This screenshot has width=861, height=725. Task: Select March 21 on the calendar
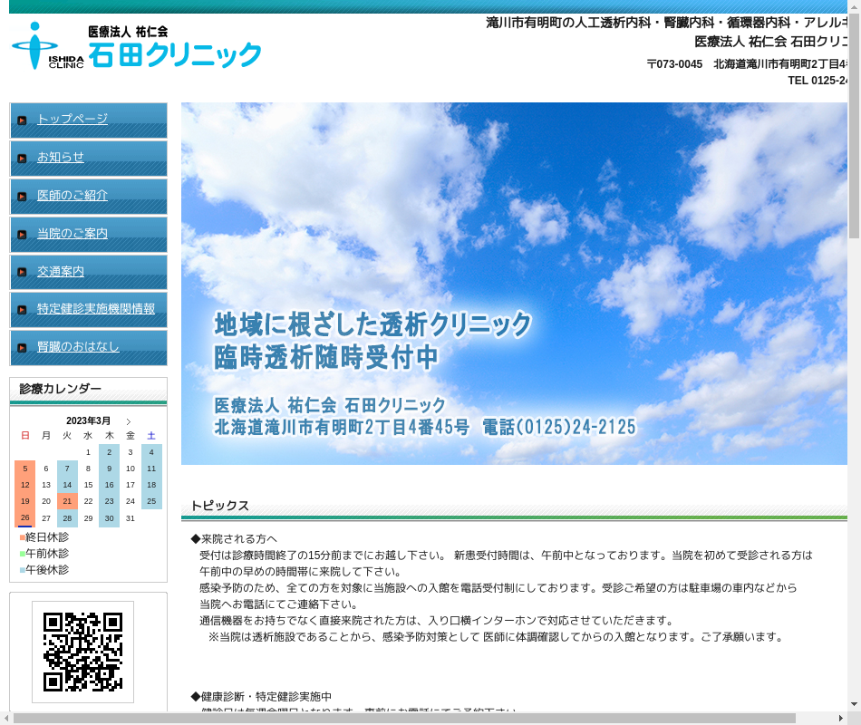(67, 501)
